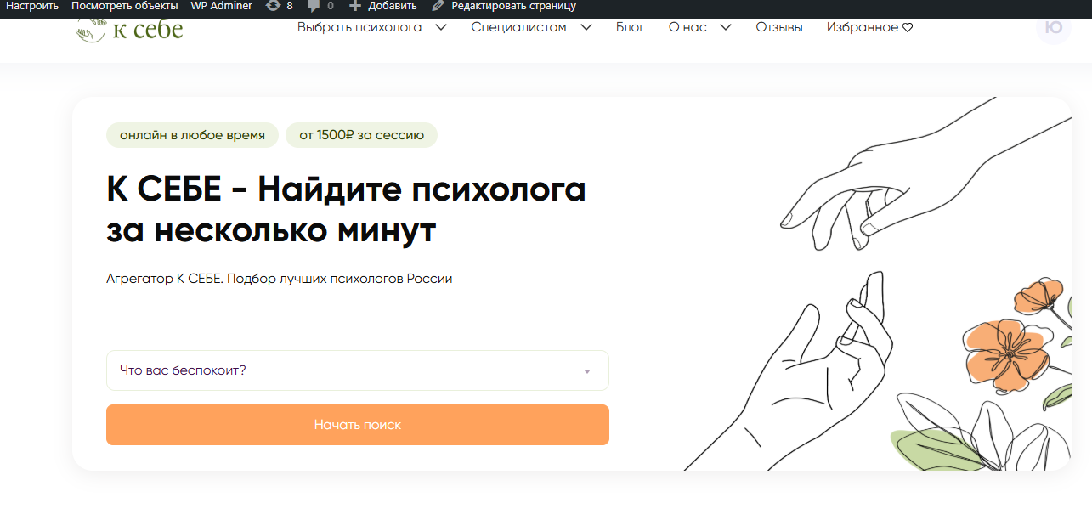
Task: Click Настроить in the admin bar
Action: (x=32, y=6)
